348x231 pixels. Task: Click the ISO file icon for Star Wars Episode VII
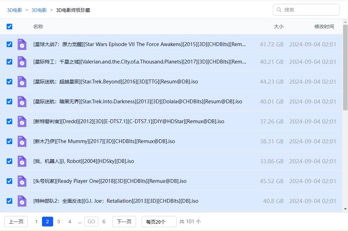[x=22, y=44]
